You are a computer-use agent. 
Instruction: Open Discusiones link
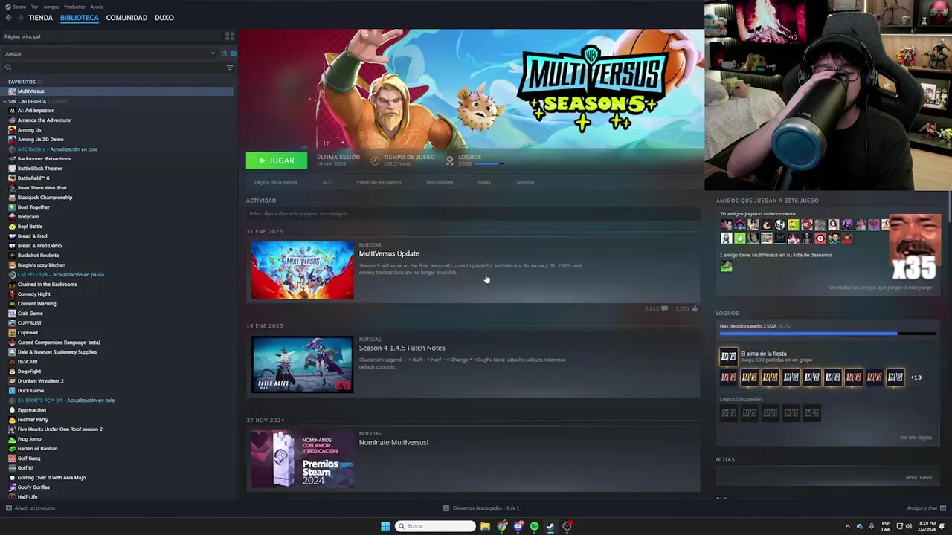point(440,182)
